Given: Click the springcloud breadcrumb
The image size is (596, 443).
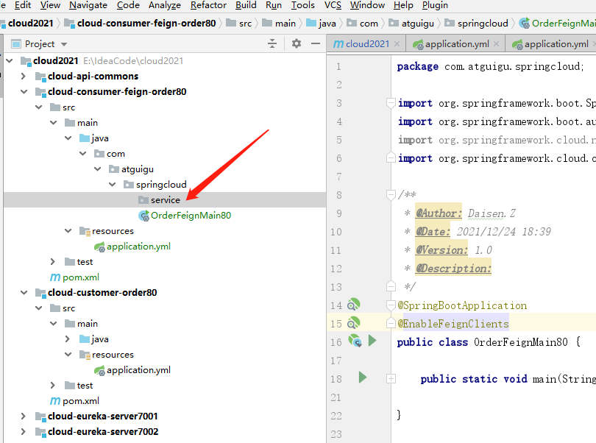Looking at the screenshot, I should [x=476, y=24].
